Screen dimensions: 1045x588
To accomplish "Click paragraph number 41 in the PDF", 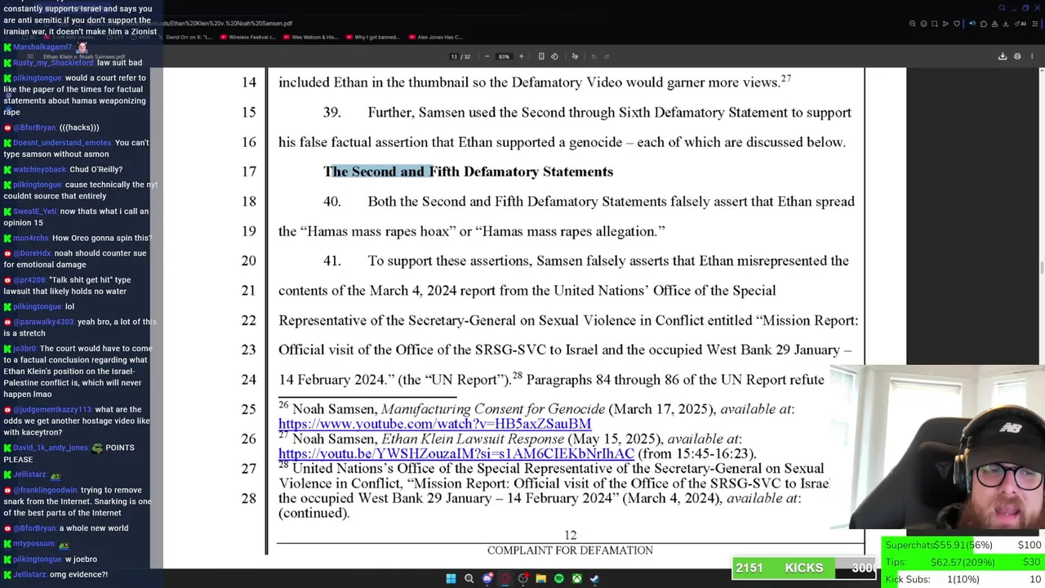I will point(331,261).
